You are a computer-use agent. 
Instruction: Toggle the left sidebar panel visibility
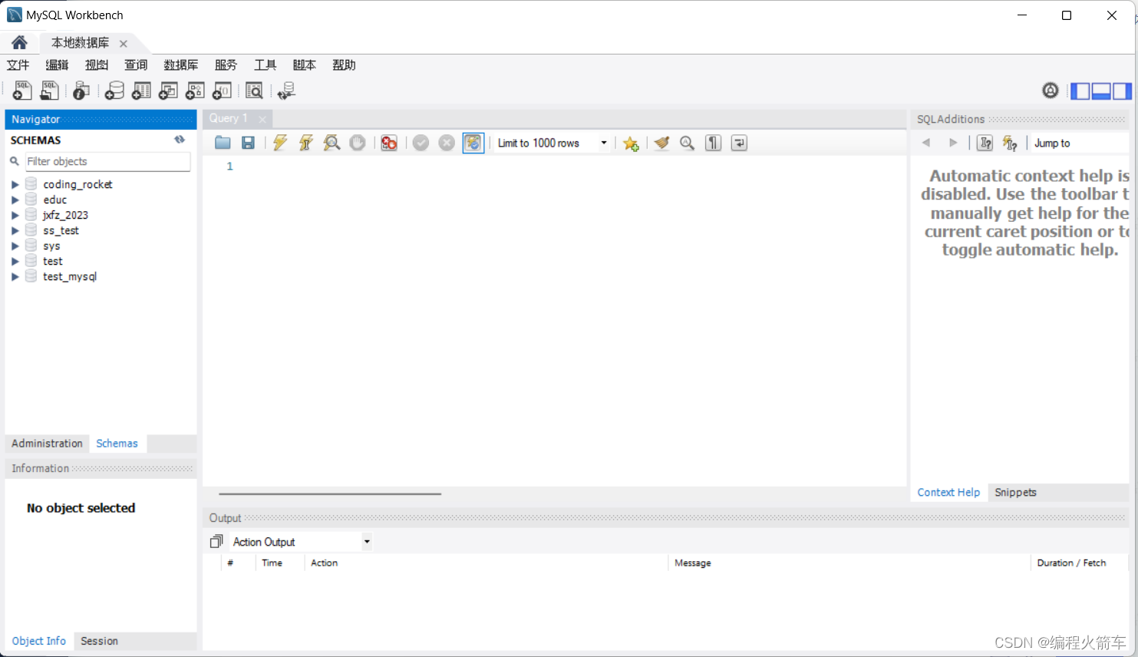1080,91
